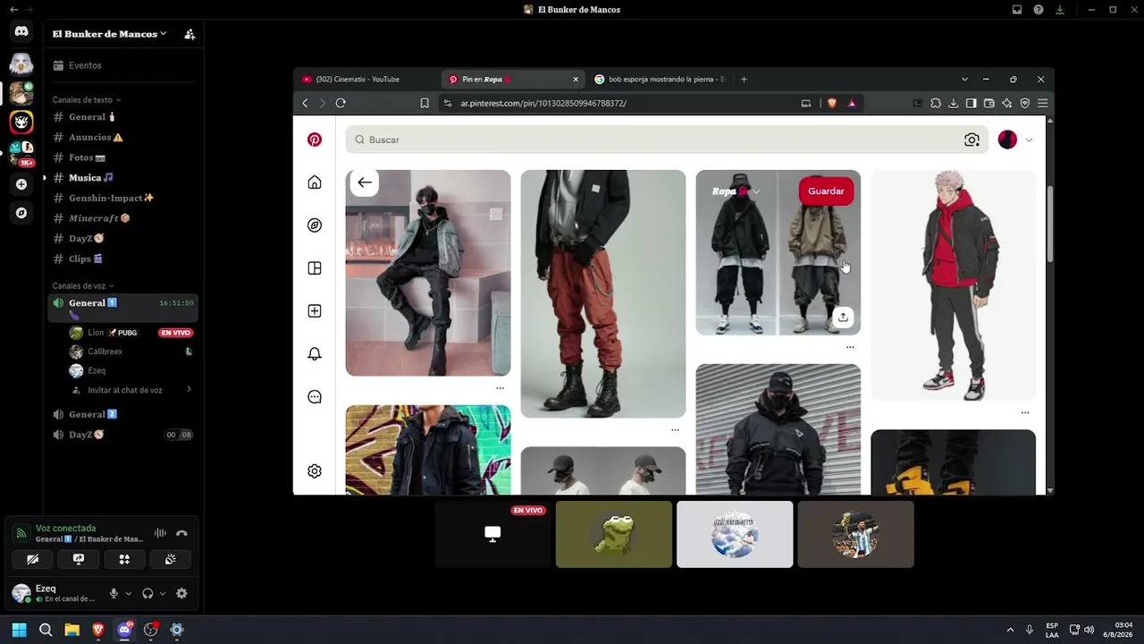Open Pinterest settings gear
The height and width of the screenshot is (644, 1144).
(315, 471)
